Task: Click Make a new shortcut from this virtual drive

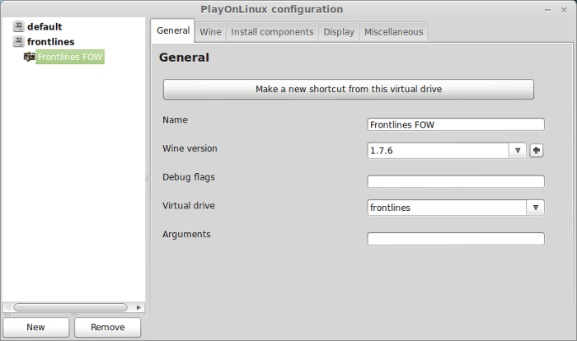Action: (x=349, y=89)
